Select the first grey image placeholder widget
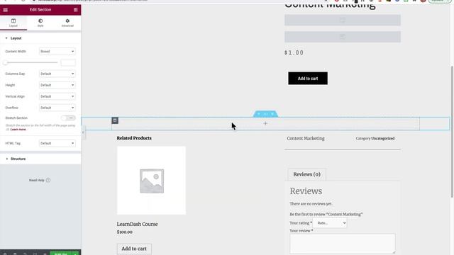454x255 pixels. (343, 21)
